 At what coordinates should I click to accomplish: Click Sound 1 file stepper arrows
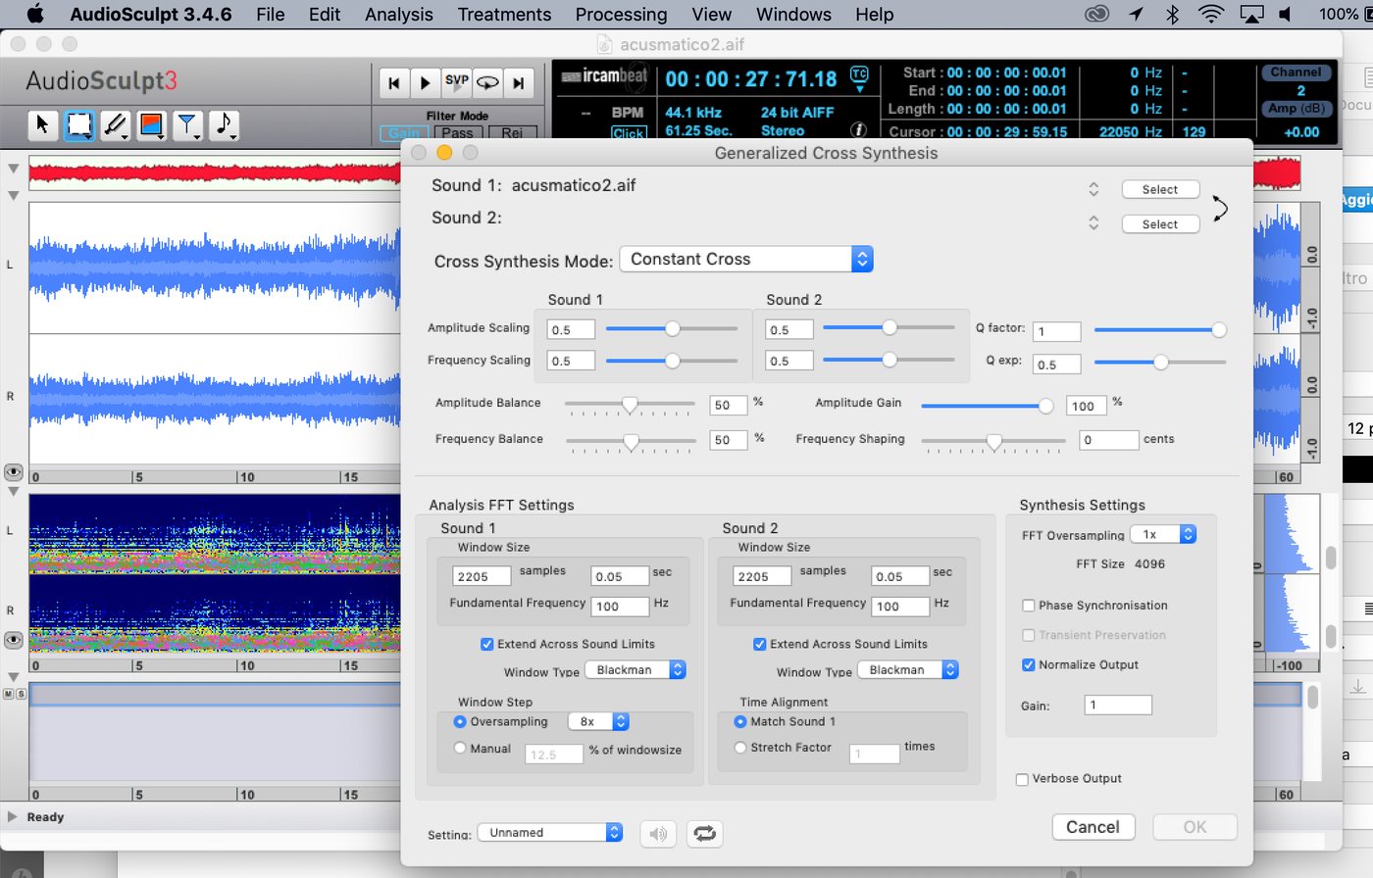(x=1093, y=189)
